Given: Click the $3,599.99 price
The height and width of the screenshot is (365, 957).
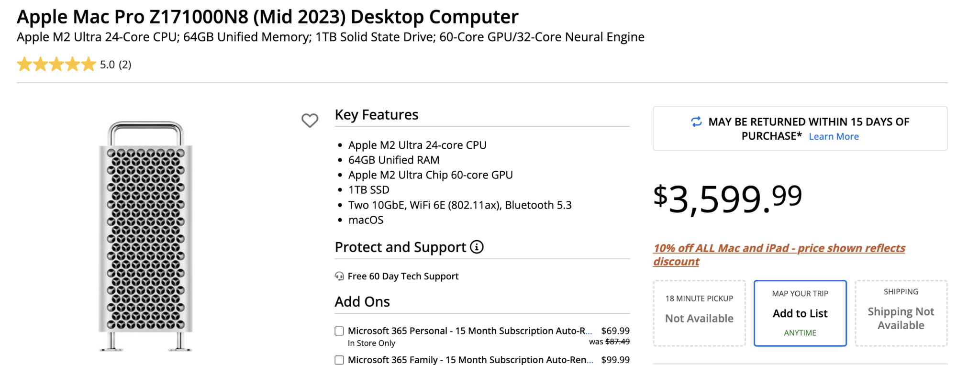Looking at the screenshot, I should pos(727,198).
